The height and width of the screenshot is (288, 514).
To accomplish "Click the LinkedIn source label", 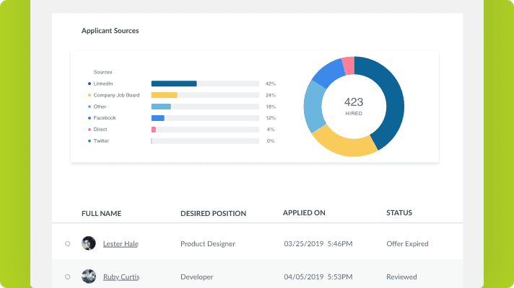I will pos(103,84).
